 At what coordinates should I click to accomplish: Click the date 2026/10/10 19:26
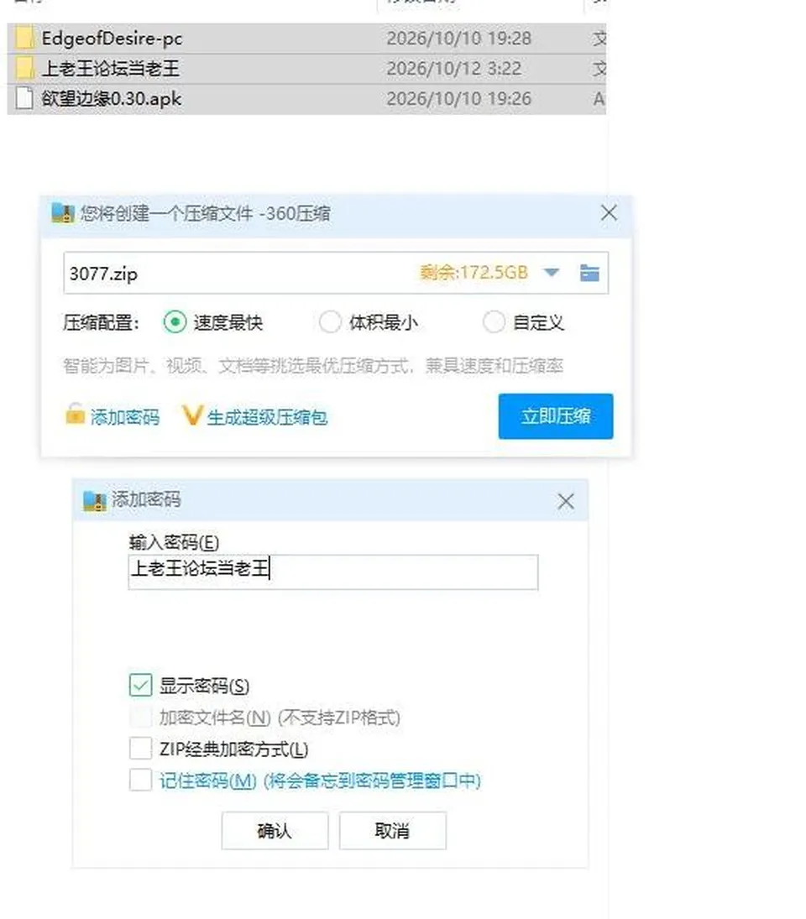pyautogui.click(x=459, y=98)
